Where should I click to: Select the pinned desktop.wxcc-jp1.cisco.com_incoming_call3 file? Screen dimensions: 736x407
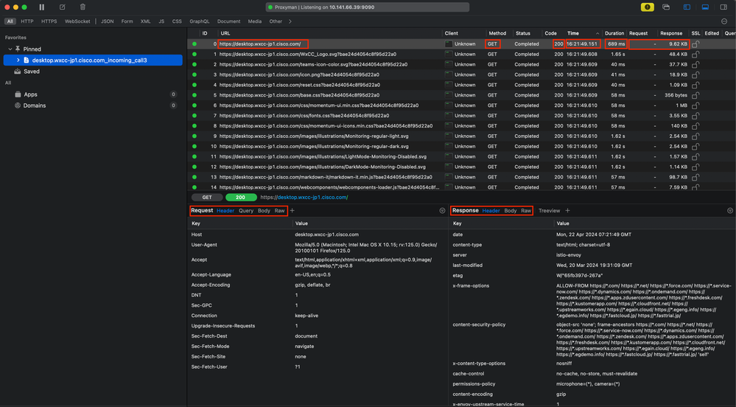tap(93, 60)
